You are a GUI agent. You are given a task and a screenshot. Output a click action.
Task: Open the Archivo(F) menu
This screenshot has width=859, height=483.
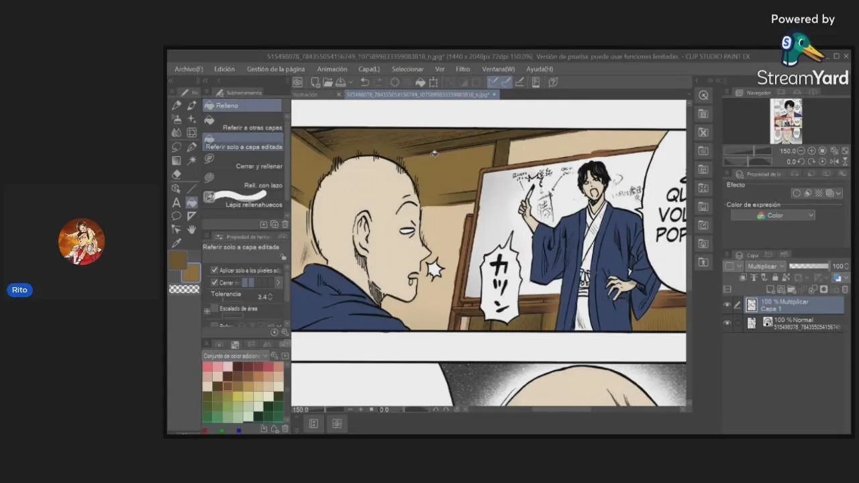[x=189, y=69]
